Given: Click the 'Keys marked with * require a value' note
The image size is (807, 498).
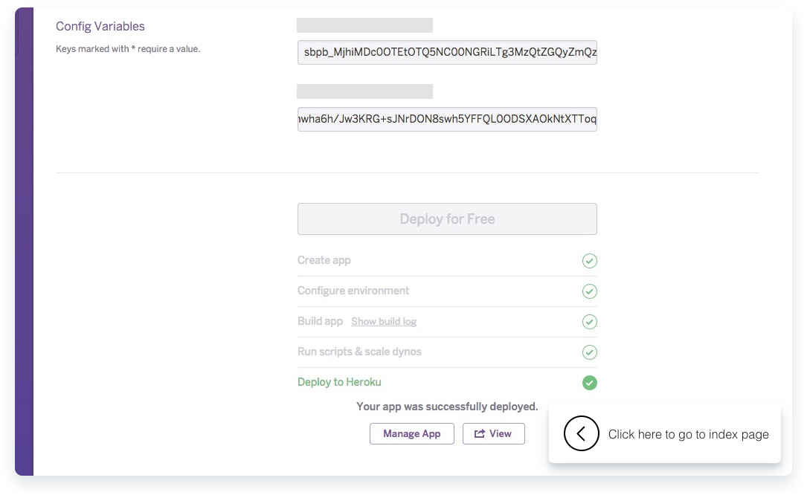Looking at the screenshot, I should click(x=128, y=49).
